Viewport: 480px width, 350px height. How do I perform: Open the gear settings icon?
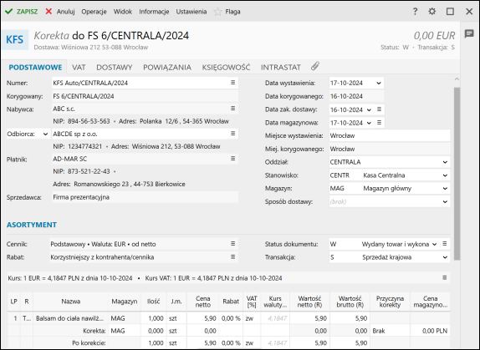[x=432, y=12]
